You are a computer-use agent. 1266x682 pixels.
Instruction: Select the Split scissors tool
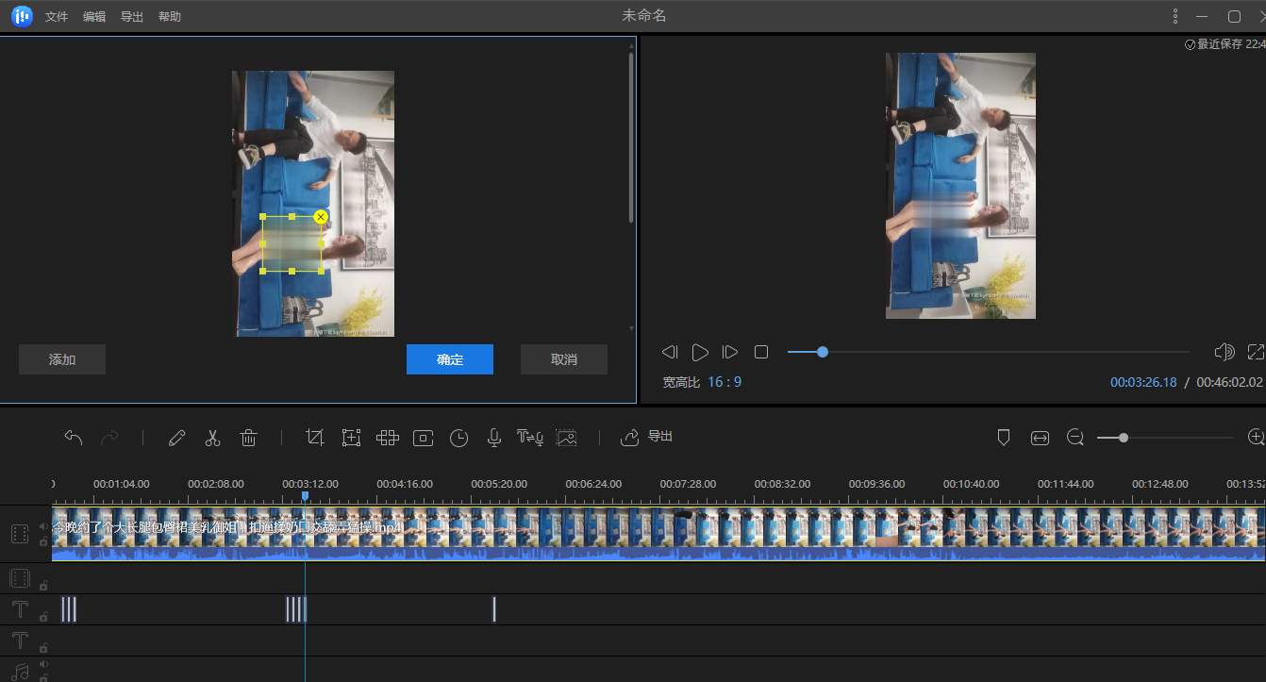click(212, 437)
